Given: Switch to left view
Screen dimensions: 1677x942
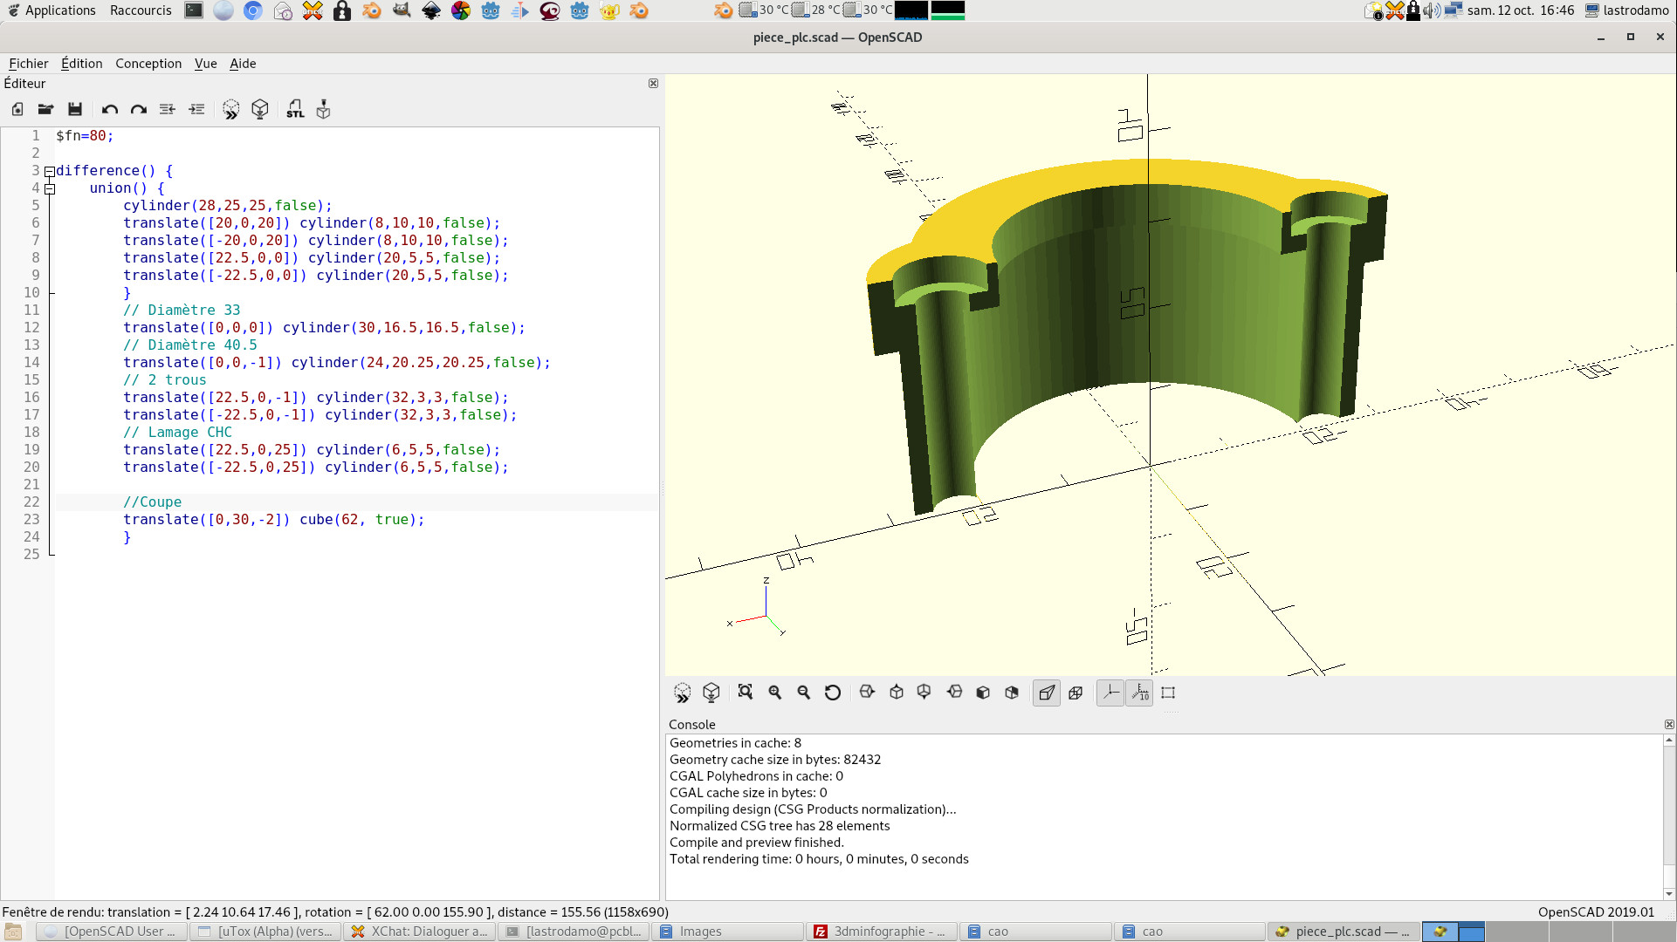Looking at the screenshot, I should (954, 693).
